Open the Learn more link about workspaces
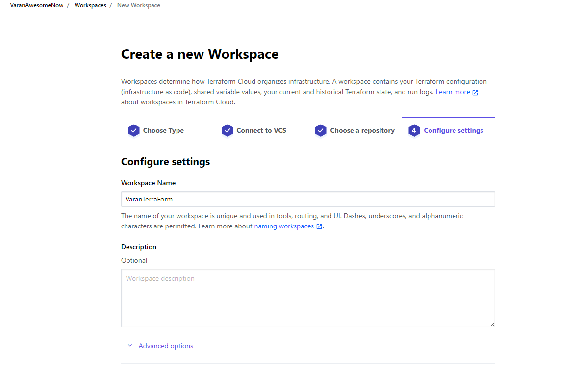Viewport: 582px width, 376px height. pyautogui.click(x=454, y=92)
